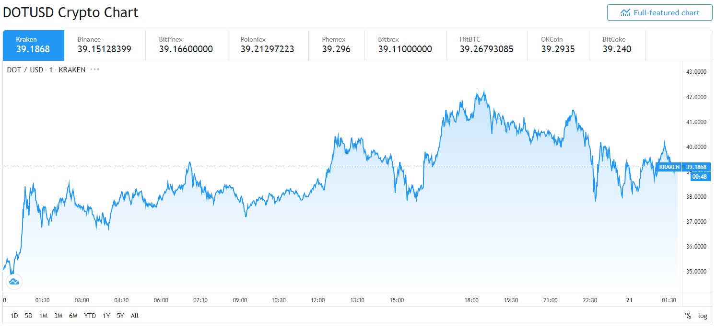
Task: Open the three-dots menu beside KRAKEN label
Action: pos(95,69)
